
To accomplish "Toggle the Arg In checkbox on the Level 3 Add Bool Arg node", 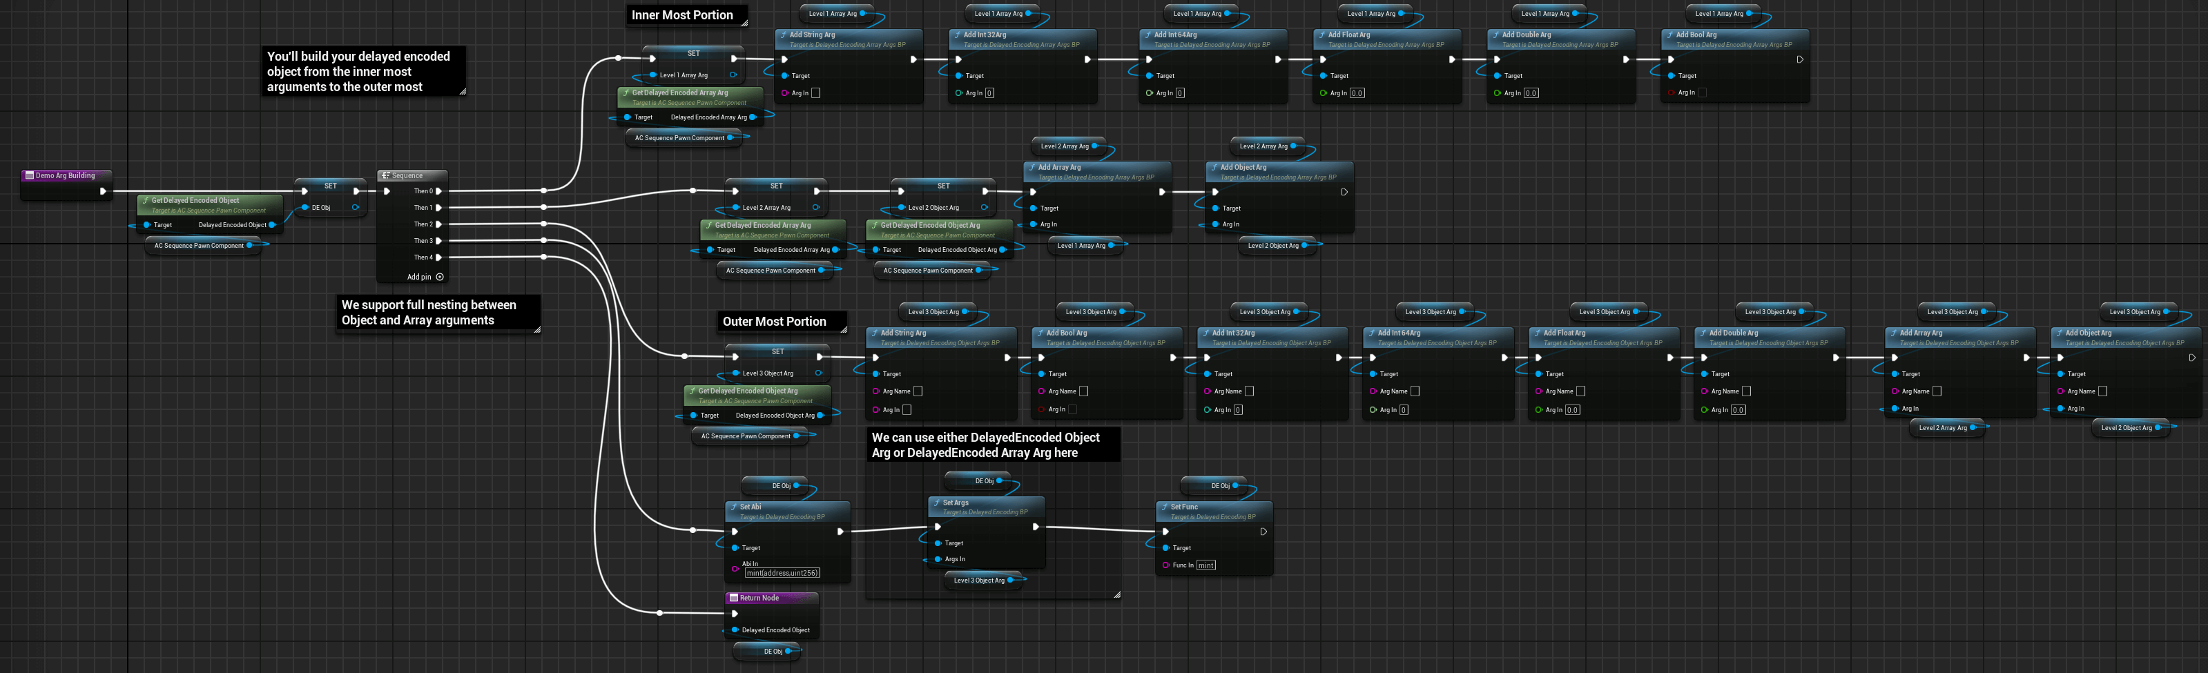I will click(1072, 410).
